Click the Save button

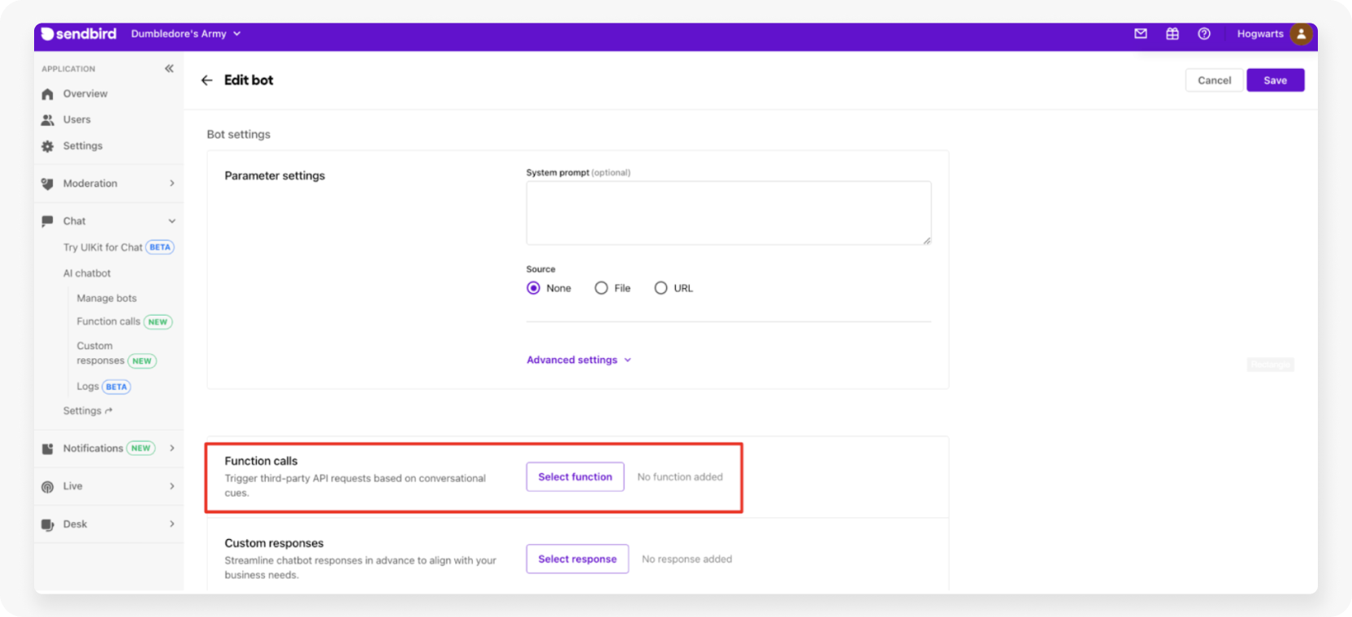click(x=1276, y=80)
